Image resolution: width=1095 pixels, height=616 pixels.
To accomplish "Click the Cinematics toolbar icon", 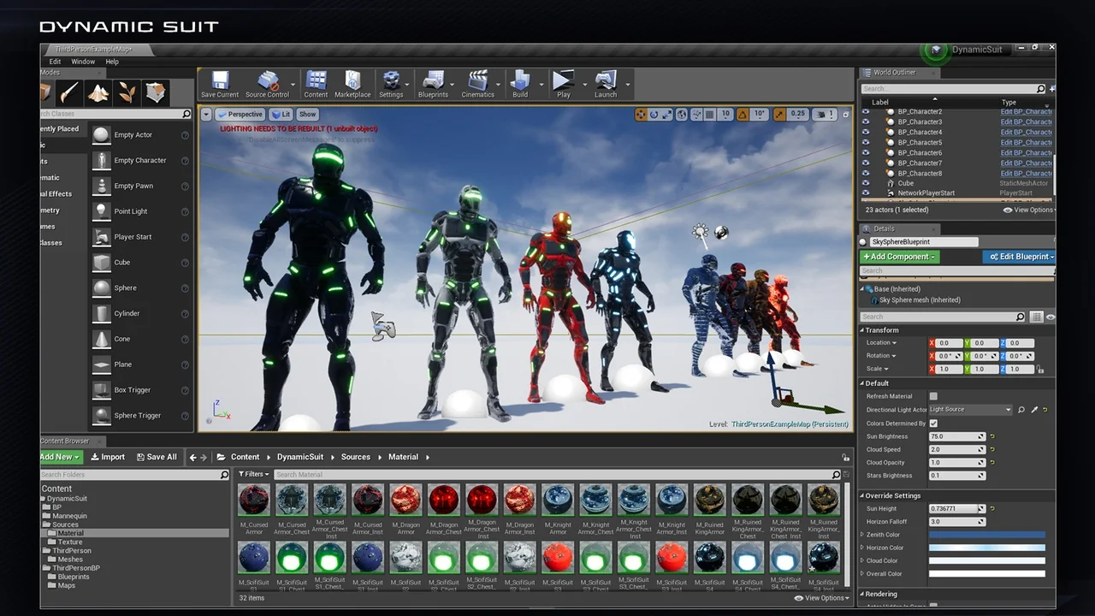I will [x=477, y=81].
